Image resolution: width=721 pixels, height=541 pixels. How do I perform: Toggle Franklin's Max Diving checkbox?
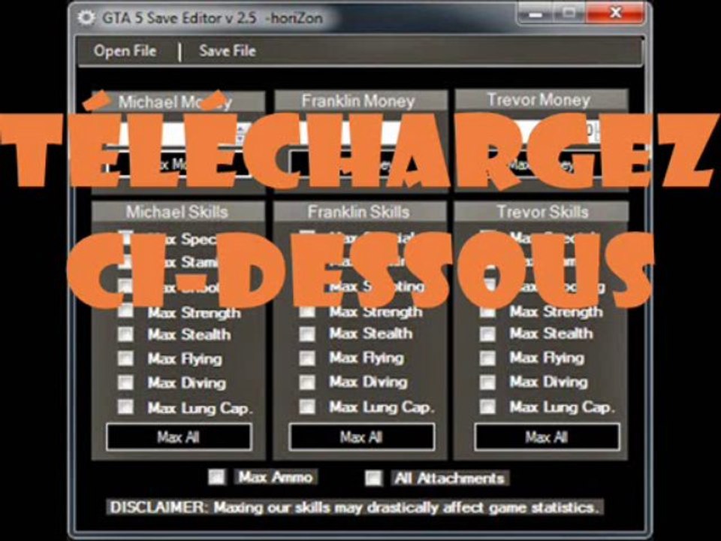point(307,382)
